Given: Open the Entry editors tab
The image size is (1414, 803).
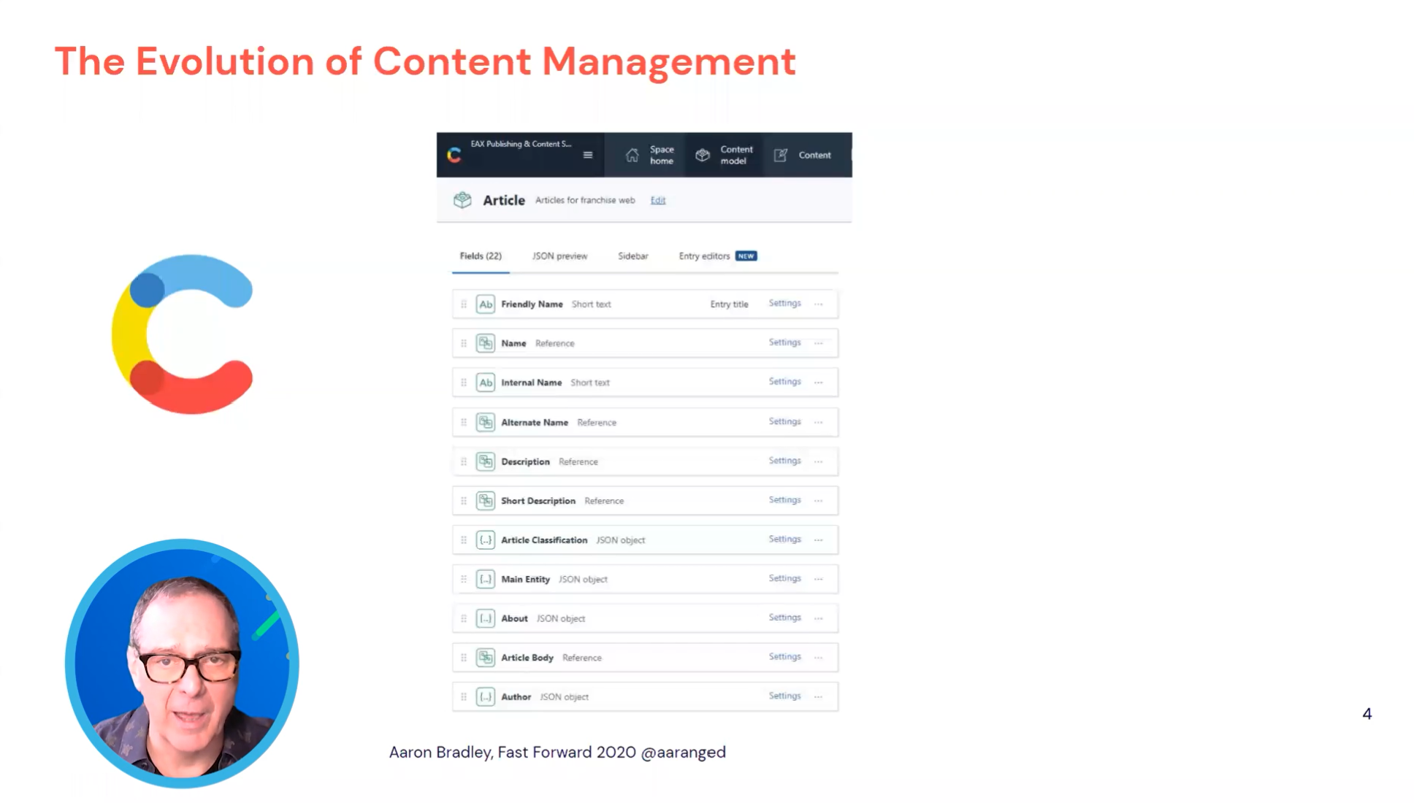Looking at the screenshot, I should [x=705, y=256].
